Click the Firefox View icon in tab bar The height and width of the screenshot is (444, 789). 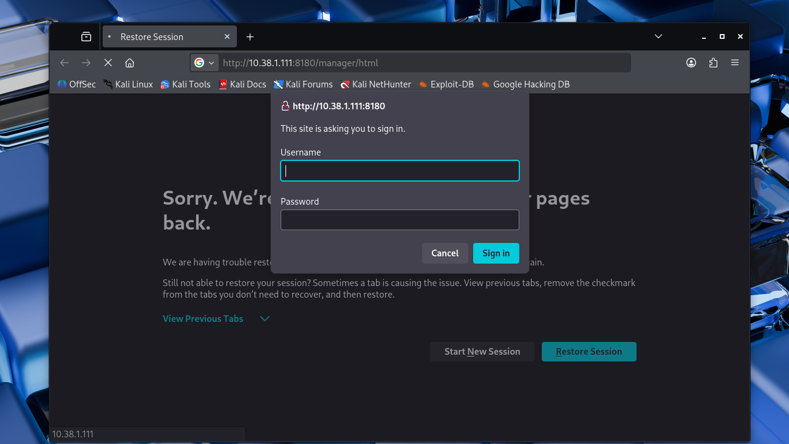click(86, 37)
